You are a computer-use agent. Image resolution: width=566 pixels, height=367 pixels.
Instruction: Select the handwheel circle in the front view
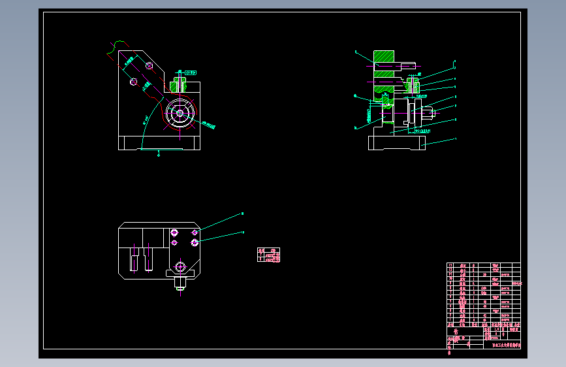pos(180,114)
